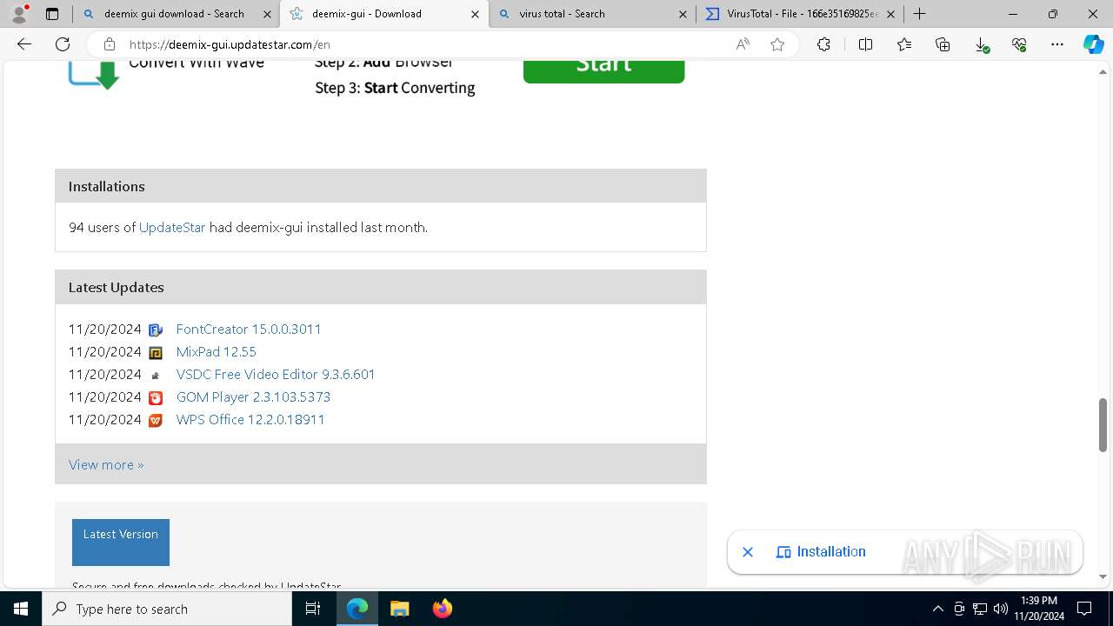Dismiss the Installation popup with X
Viewport: 1113px width, 626px height.
748,552
